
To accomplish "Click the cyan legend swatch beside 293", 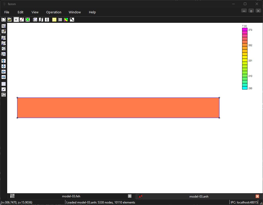I will pyautogui.click(x=245, y=88).
